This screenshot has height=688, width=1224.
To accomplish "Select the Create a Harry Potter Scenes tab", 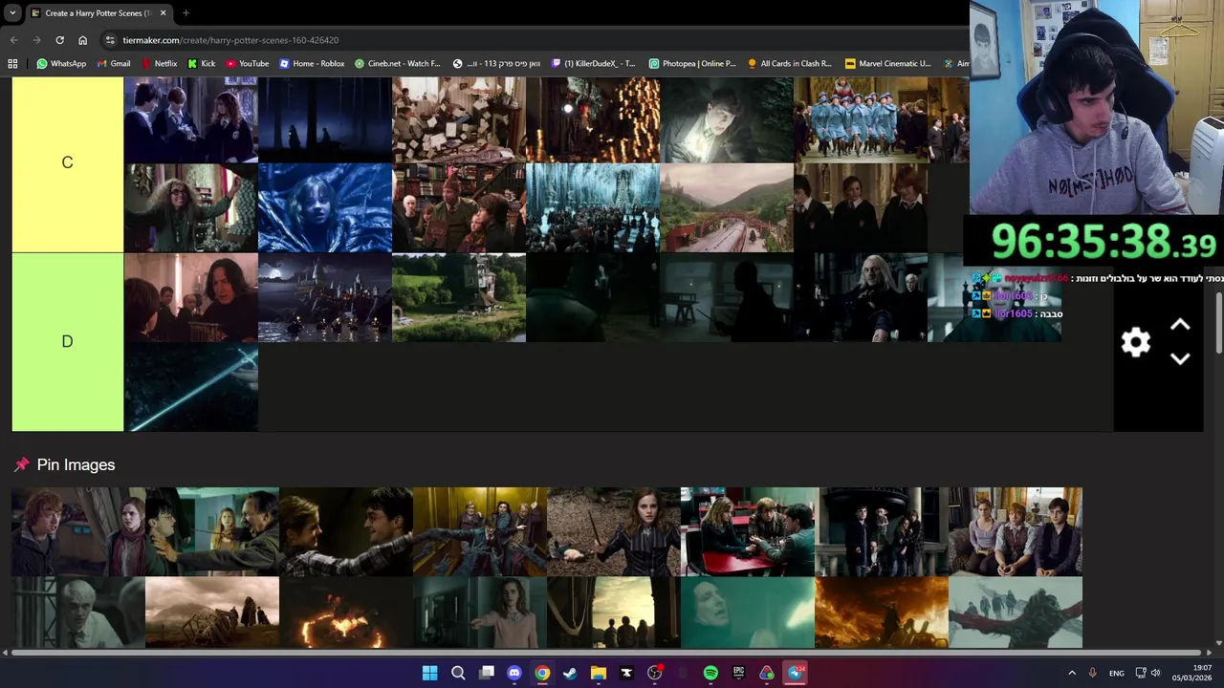I will pyautogui.click(x=98, y=13).
